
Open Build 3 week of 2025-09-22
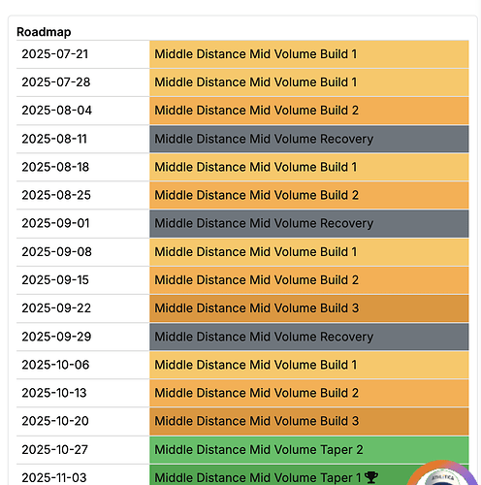(309, 308)
